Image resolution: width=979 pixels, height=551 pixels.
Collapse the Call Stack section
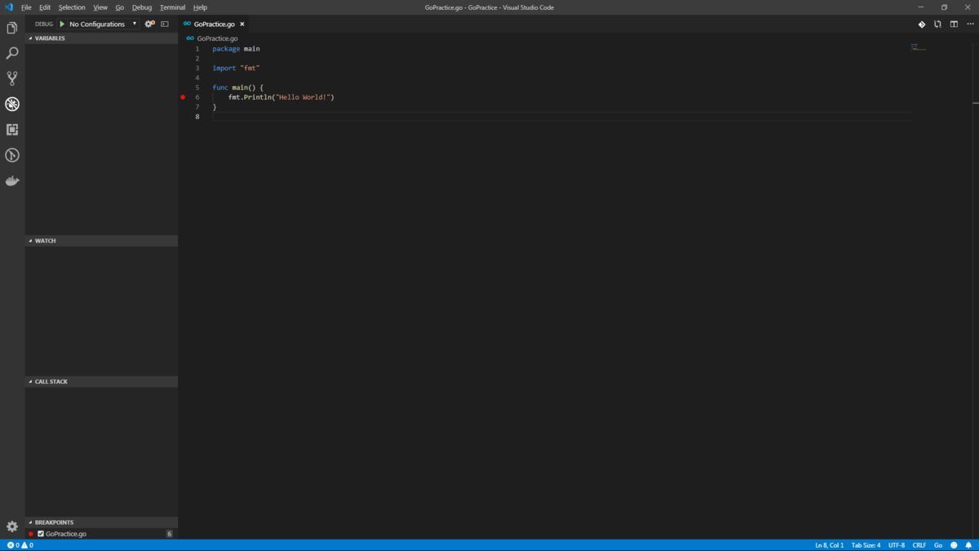tap(101, 381)
